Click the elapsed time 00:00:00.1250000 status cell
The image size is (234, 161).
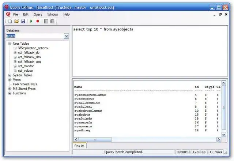coord(191,152)
